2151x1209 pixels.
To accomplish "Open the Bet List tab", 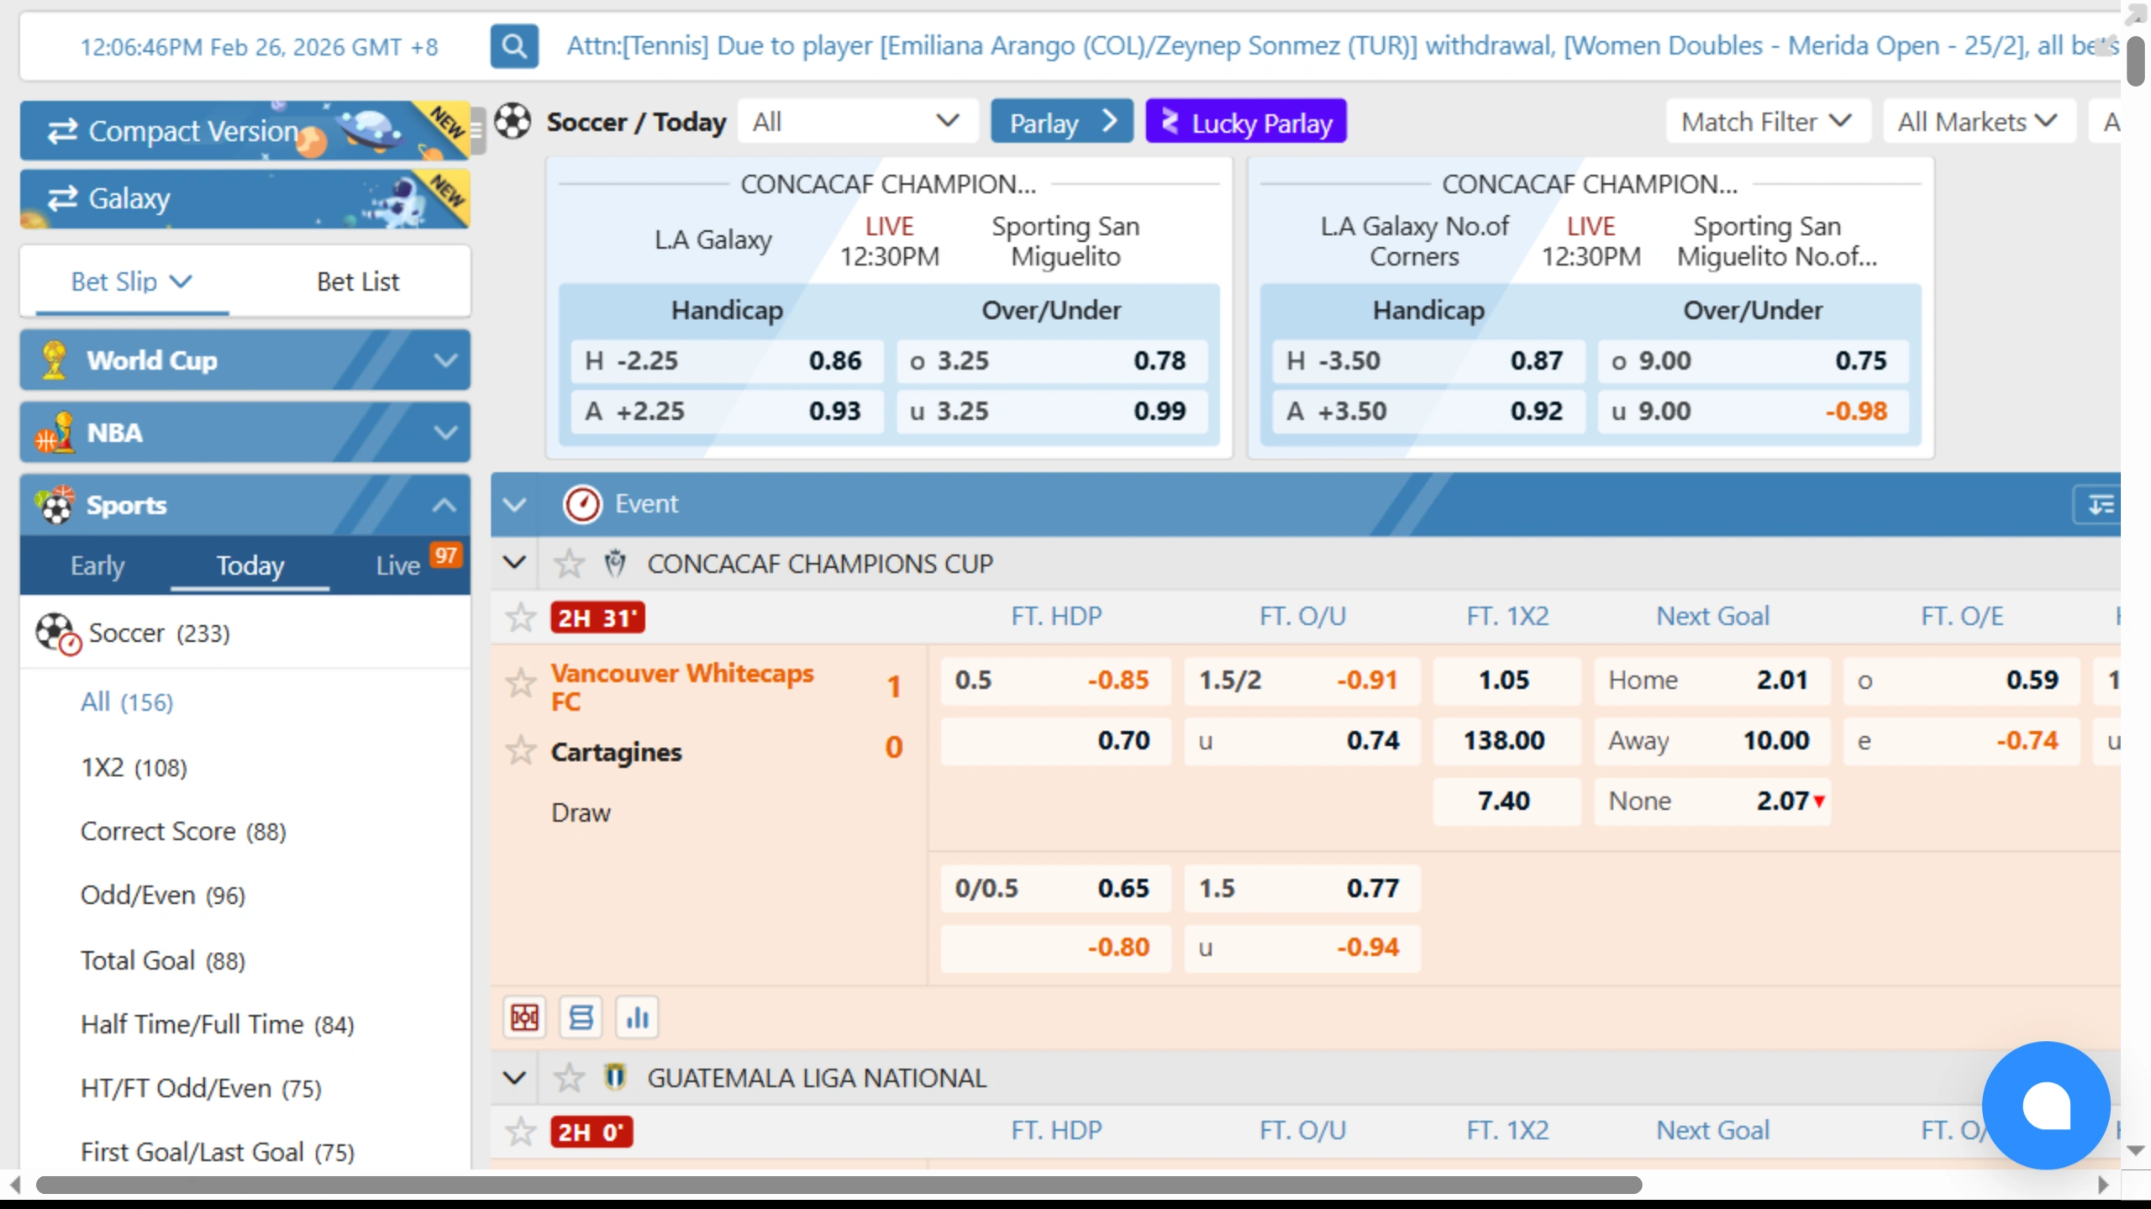I will [x=357, y=281].
